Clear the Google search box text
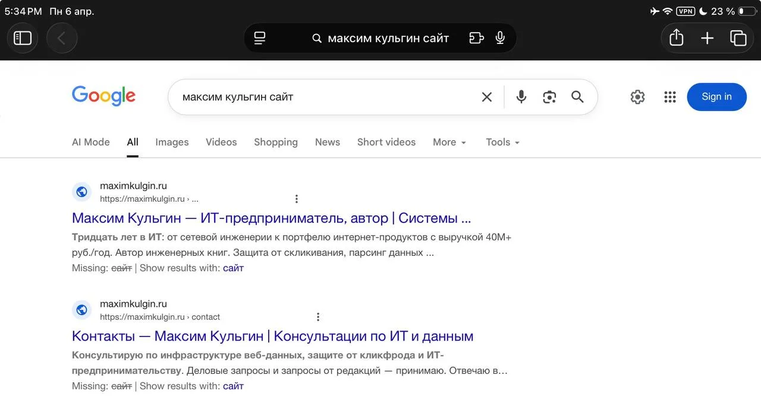This screenshot has height=416, width=761. click(486, 97)
